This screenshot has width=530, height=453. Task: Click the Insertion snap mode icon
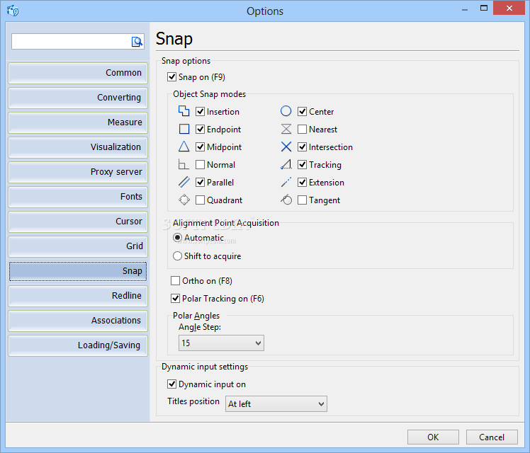click(184, 111)
